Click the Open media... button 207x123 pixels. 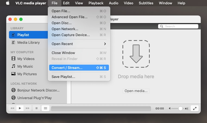click(136, 91)
